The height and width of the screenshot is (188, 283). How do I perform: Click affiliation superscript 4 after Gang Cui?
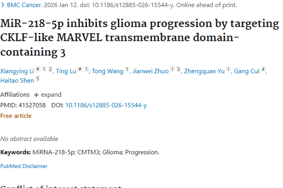point(263,69)
